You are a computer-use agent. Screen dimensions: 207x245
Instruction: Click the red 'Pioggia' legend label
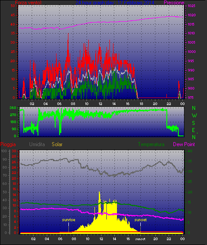pos(8,144)
